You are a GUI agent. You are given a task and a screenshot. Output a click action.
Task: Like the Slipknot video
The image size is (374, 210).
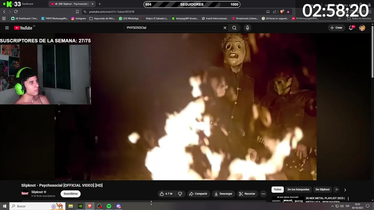click(x=166, y=194)
